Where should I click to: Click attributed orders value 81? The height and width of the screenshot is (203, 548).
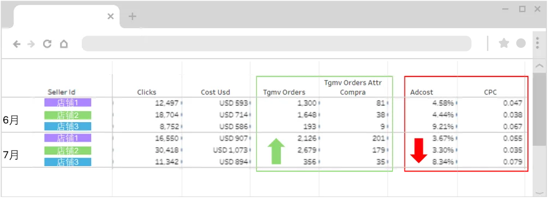pyautogui.click(x=381, y=103)
